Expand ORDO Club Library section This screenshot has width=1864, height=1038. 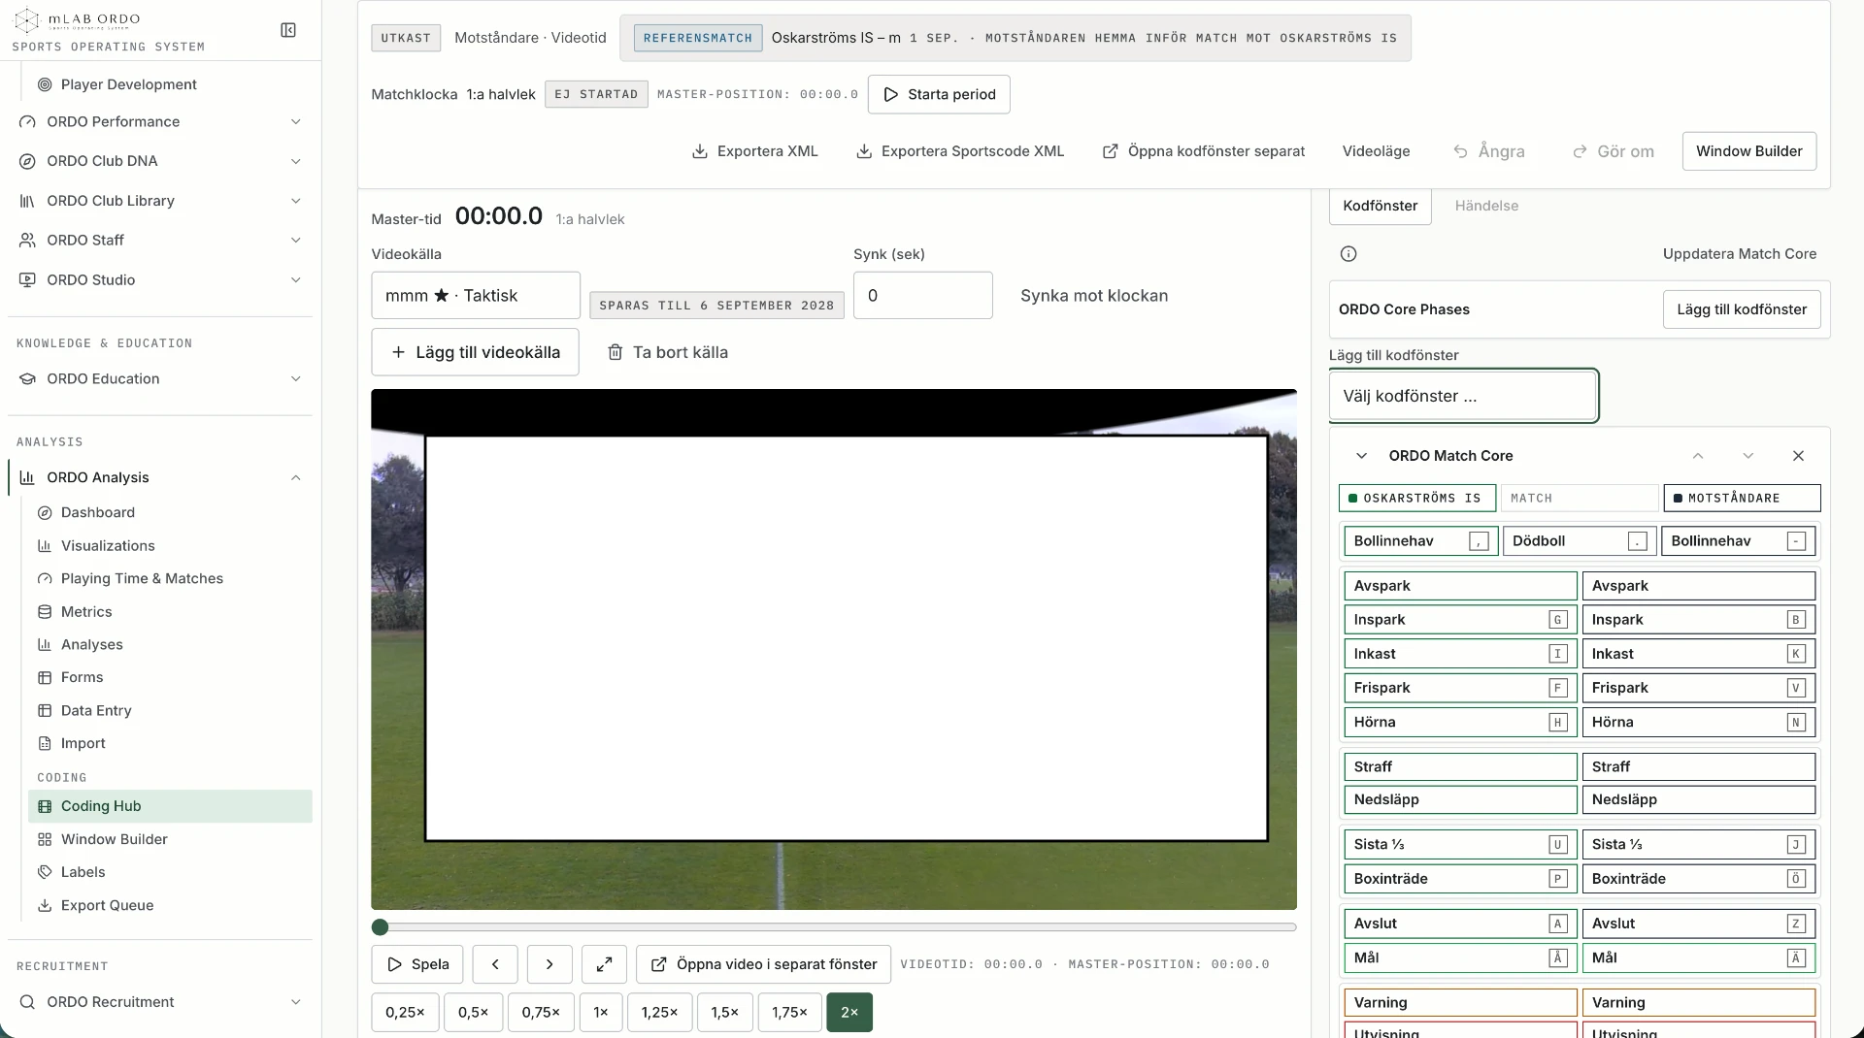tap(161, 201)
